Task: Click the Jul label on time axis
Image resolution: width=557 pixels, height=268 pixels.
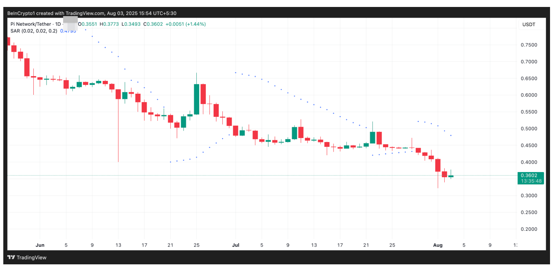Action: pos(236,245)
